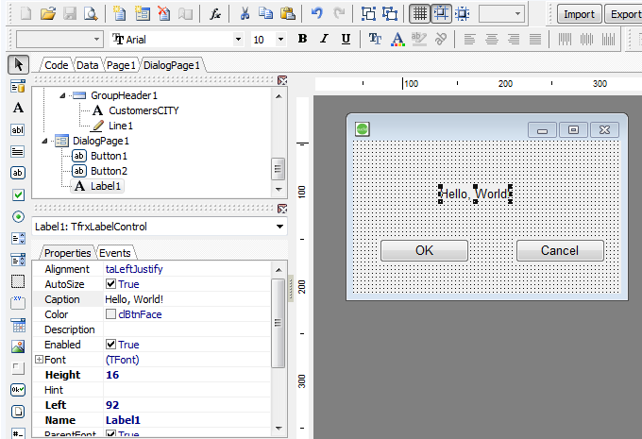642x439 pixels.
Task: Click the Undo arrow icon
Action: click(317, 13)
